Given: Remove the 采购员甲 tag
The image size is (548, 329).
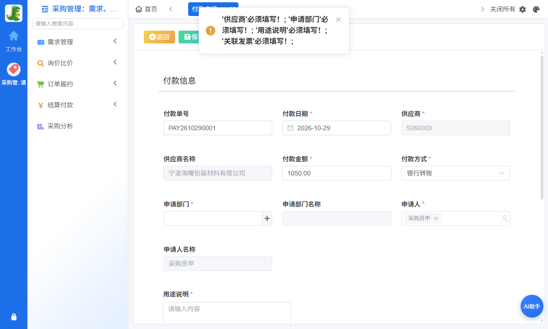Looking at the screenshot, I should (436, 218).
